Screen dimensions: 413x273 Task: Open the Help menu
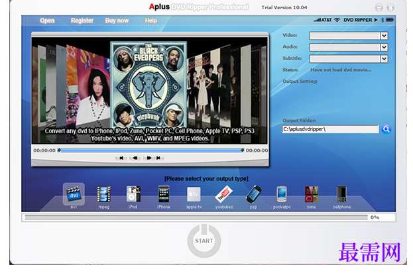[x=151, y=21]
